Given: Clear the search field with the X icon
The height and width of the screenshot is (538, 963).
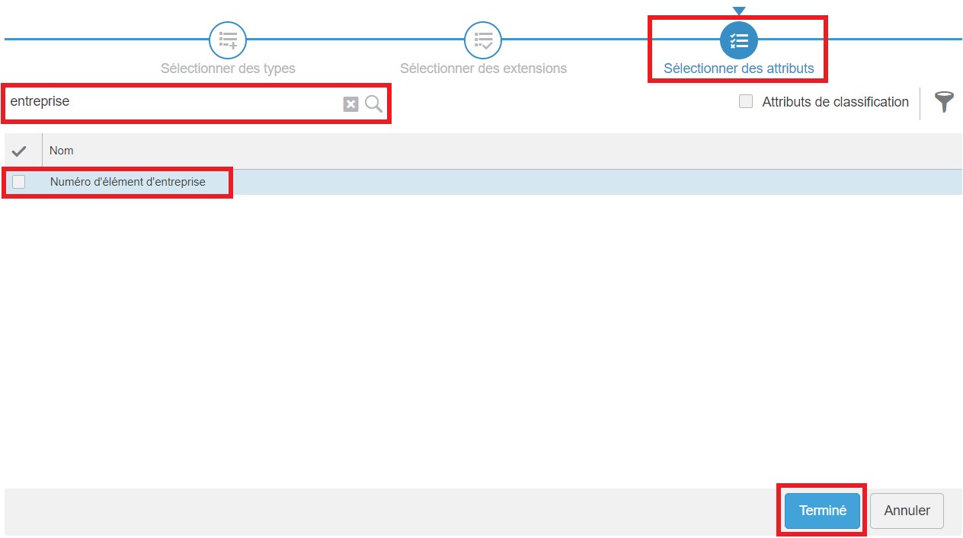Looking at the screenshot, I should click(x=350, y=104).
